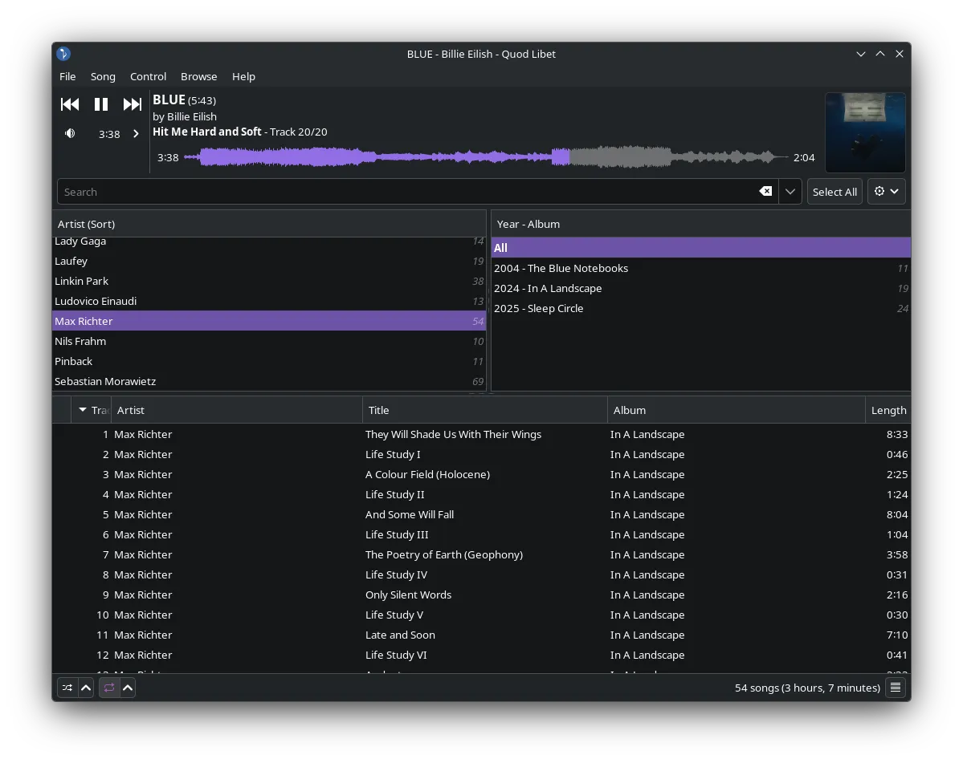This screenshot has height=763, width=963.
Task: Open the Song menu
Action: click(x=103, y=77)
